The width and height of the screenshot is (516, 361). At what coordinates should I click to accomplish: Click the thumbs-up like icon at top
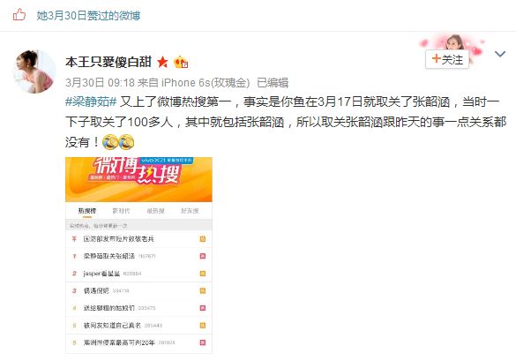tap(19, 15)
